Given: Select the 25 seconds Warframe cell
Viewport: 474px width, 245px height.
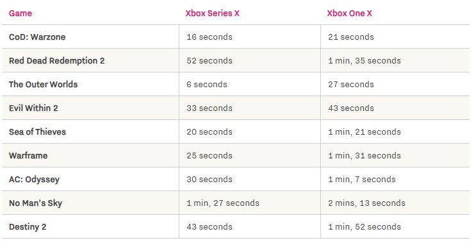Looking at the screenshot, I should tap(209, 155).
